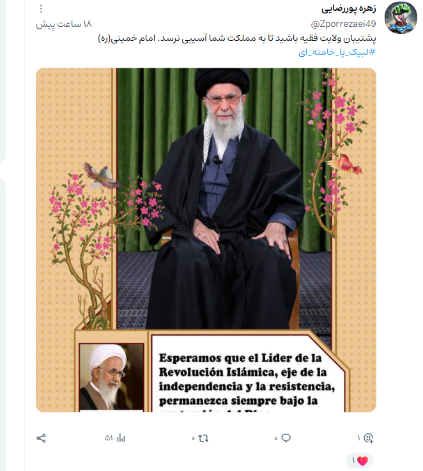This screenshot has height=471, width=423.
Task: Select the ۵۱ views count
Action: point(109,438)
